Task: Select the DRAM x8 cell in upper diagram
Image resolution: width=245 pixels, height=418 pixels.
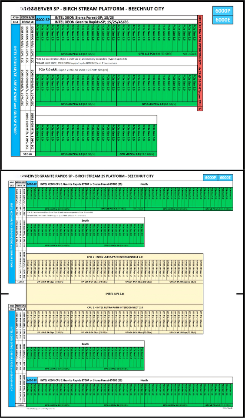Action: 26,21
